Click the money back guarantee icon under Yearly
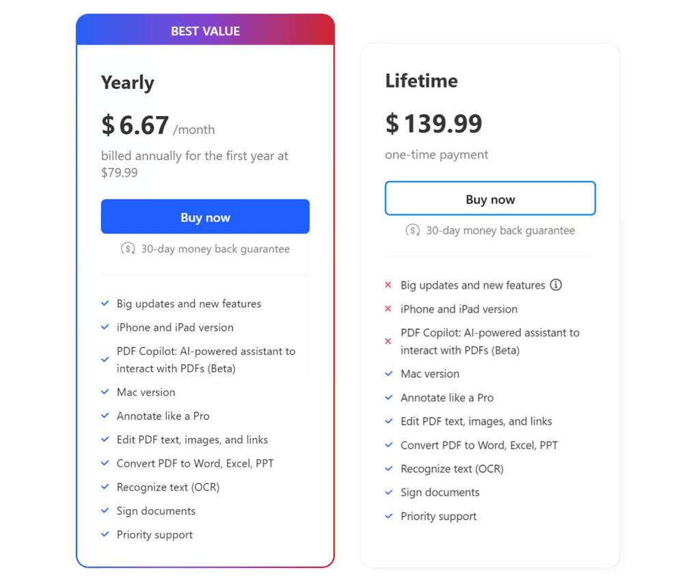The height and width of the screenshot is (583, 697). coord(128,249)
